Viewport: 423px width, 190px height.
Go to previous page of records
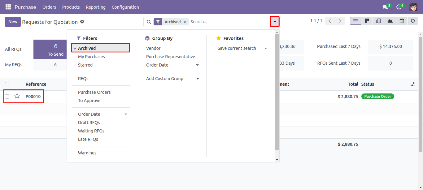click(330, 21)
